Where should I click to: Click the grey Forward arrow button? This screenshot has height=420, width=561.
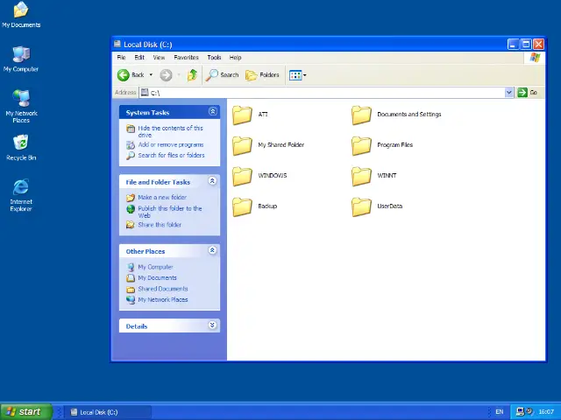click(166, 75)
